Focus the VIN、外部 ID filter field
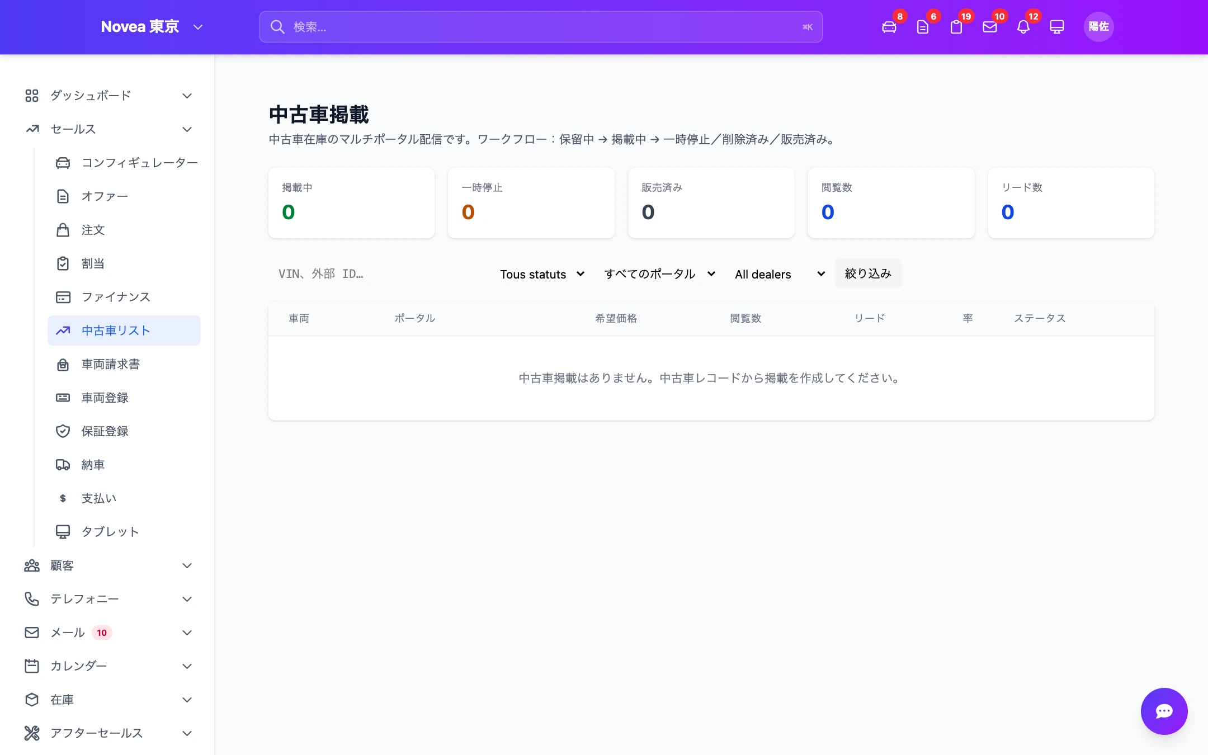Screen dimensions: 1208x755 pos(377,274)
